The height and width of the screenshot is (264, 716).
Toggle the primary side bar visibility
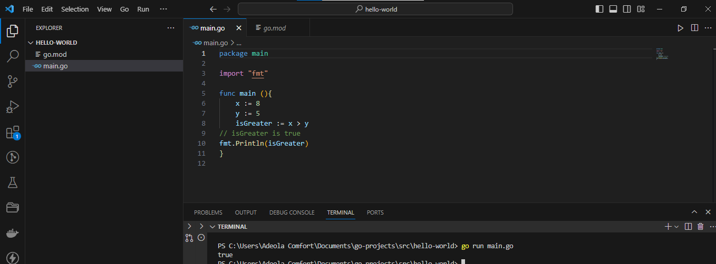(599, 9)
